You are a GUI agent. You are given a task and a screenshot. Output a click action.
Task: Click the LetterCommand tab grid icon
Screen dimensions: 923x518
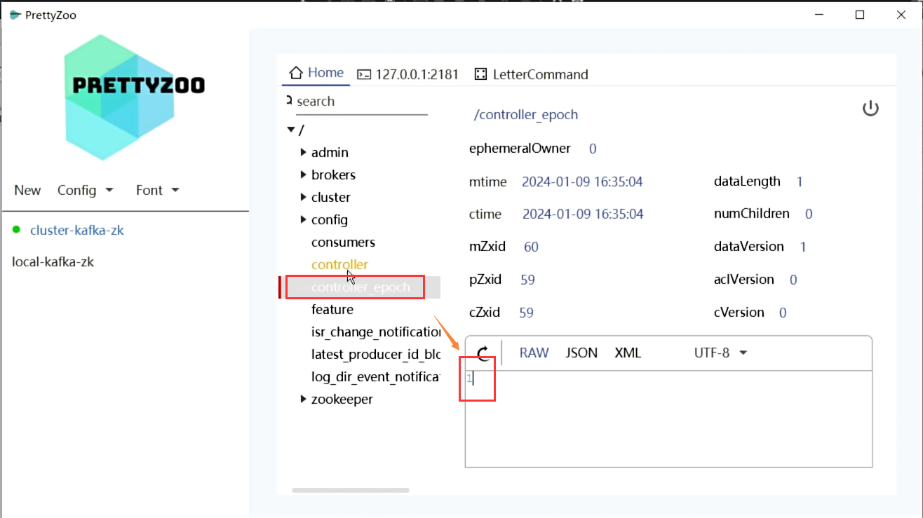coord(480,74)
